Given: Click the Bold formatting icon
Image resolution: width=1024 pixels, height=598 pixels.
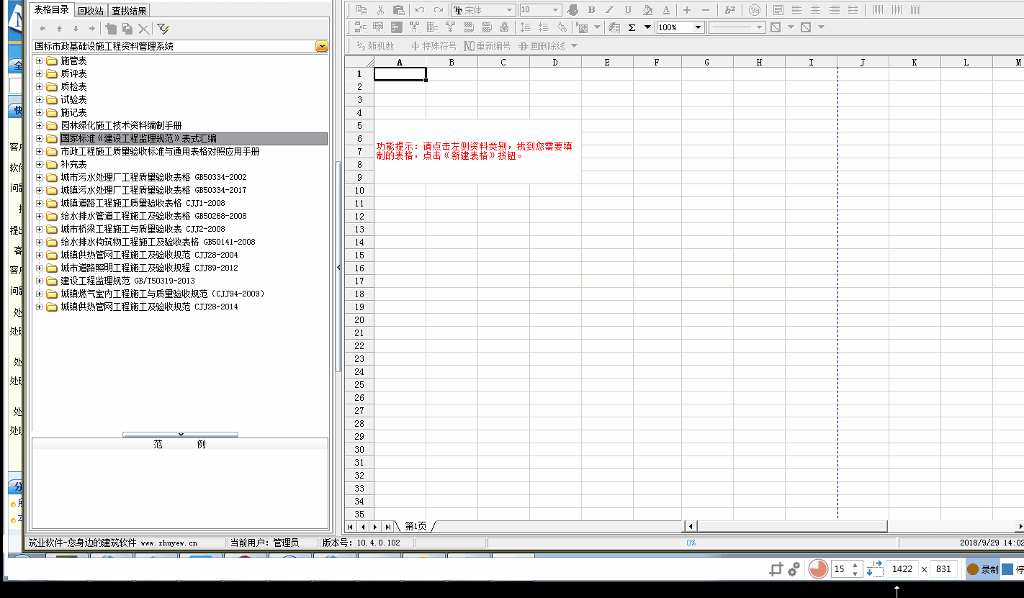Looking at the screenshot, I should (591, 10).
